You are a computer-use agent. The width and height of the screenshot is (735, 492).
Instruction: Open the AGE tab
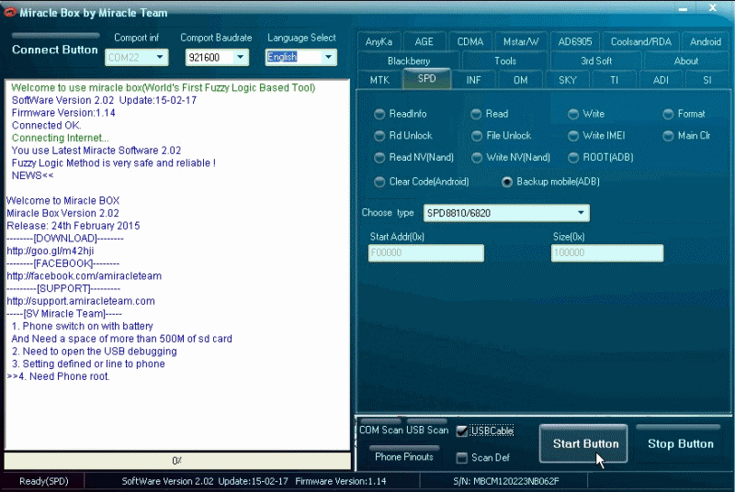click(x=424, y=41)
